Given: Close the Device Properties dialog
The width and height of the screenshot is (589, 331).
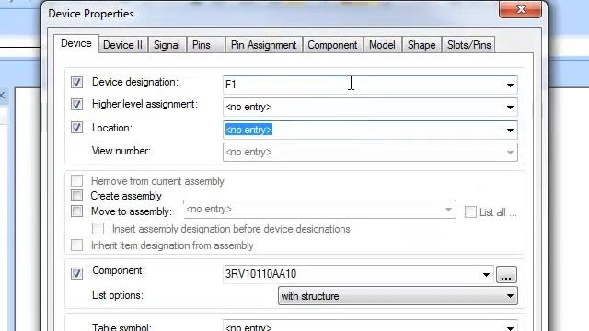Looking at the screenshot, I should [x=520, y=9].
